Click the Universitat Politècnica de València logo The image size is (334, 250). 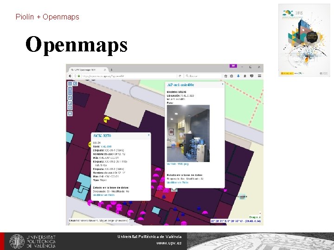tap(32, 242)
